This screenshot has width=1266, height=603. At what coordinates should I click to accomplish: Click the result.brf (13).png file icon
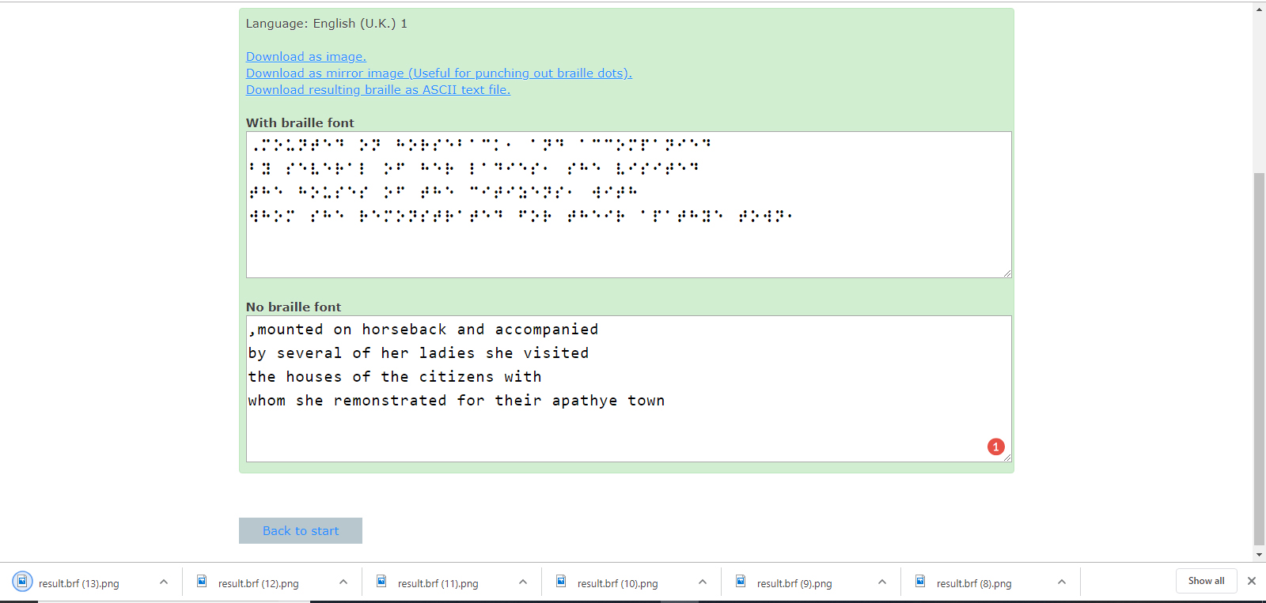coord(23,582)
